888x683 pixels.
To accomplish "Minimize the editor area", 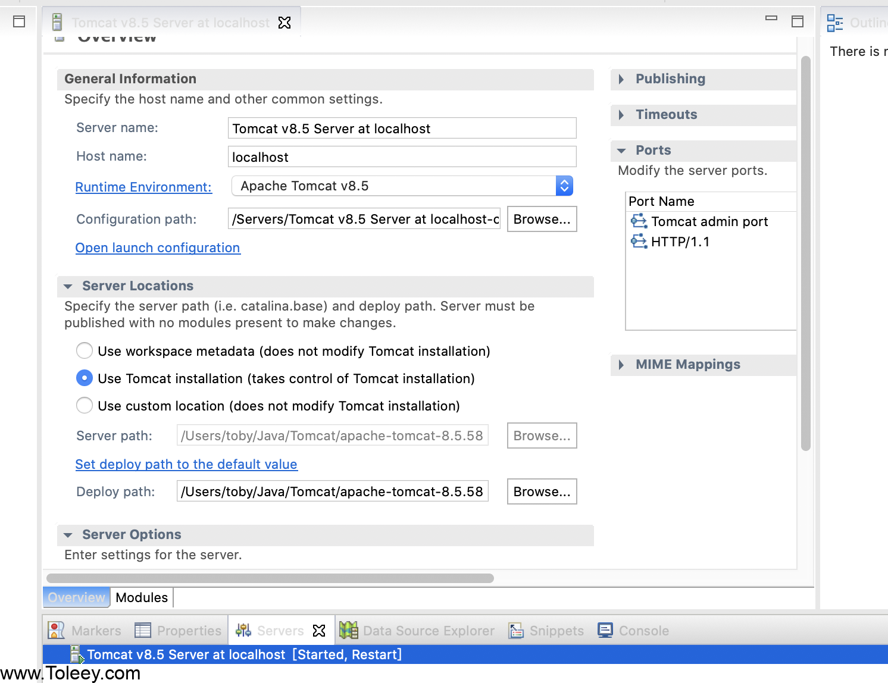I will point(771,18).
